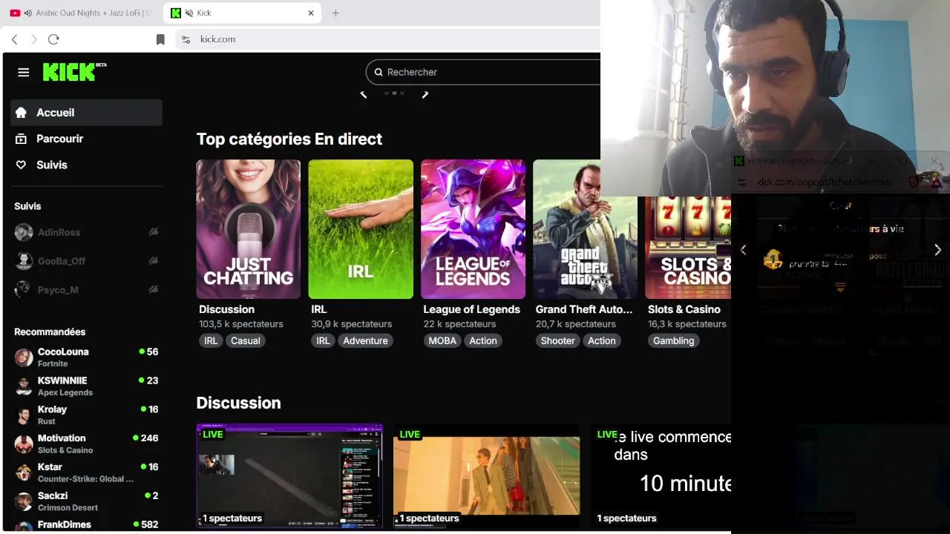Open Motivation Slots & Casino channel

86,444
